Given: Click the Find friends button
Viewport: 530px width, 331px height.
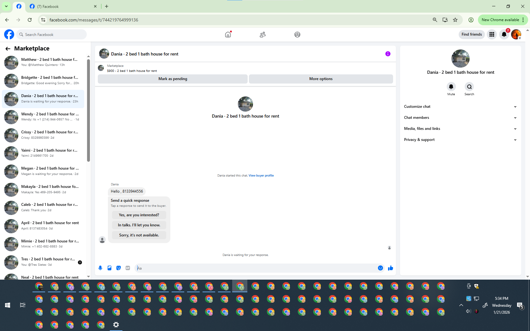Looking at the screenshot, I should 472,34.
